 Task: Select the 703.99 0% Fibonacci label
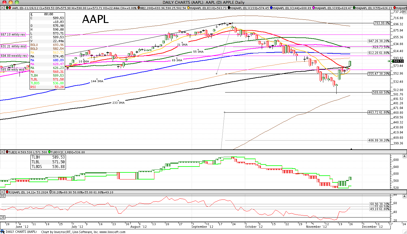[x=382, y=23]
